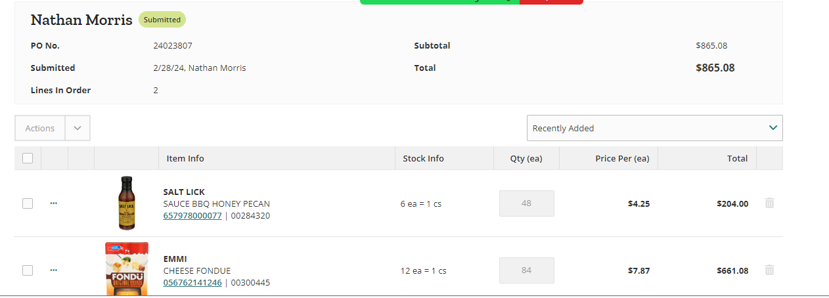Screen dimensions: 829x298
Task: Click the Stock Info column header
Action: point(423,158)
